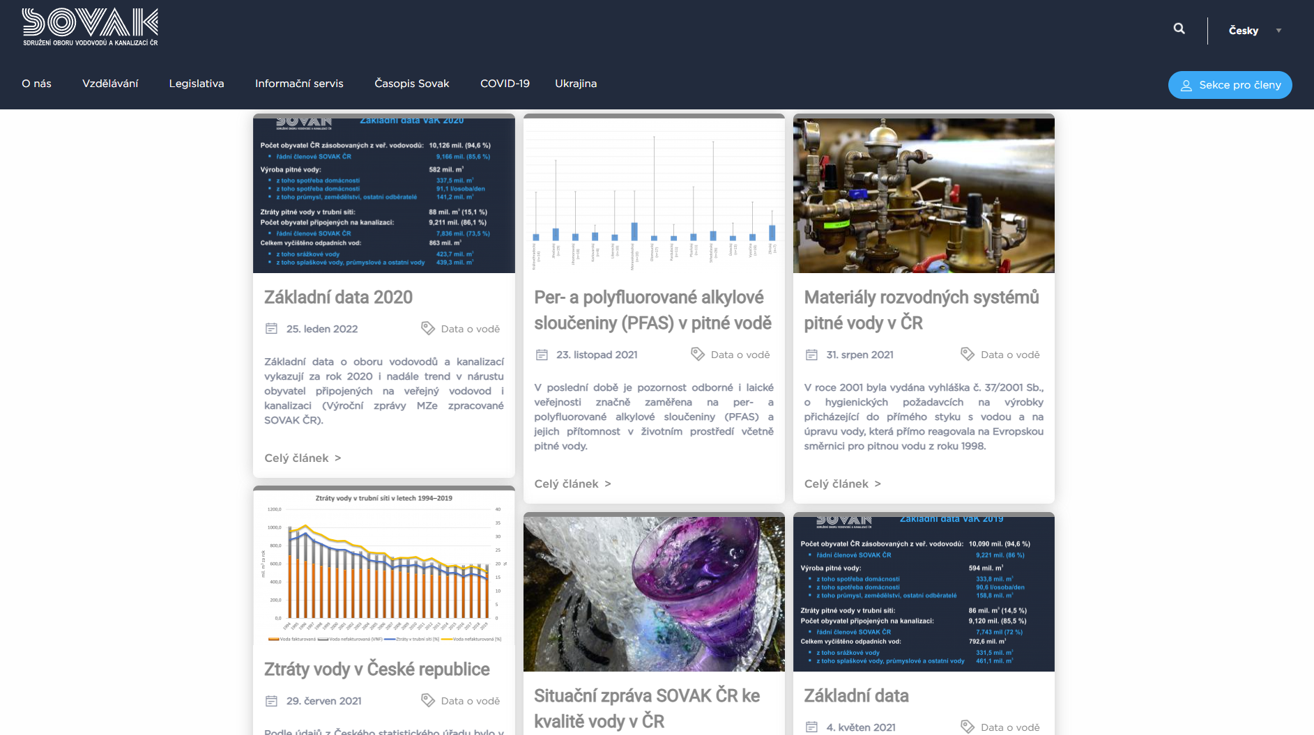Click tag icon in Materiály rozvodných systémů card
Image resolution: width=1314 pixels, height=735 pixels.
(x=968, y=354)
